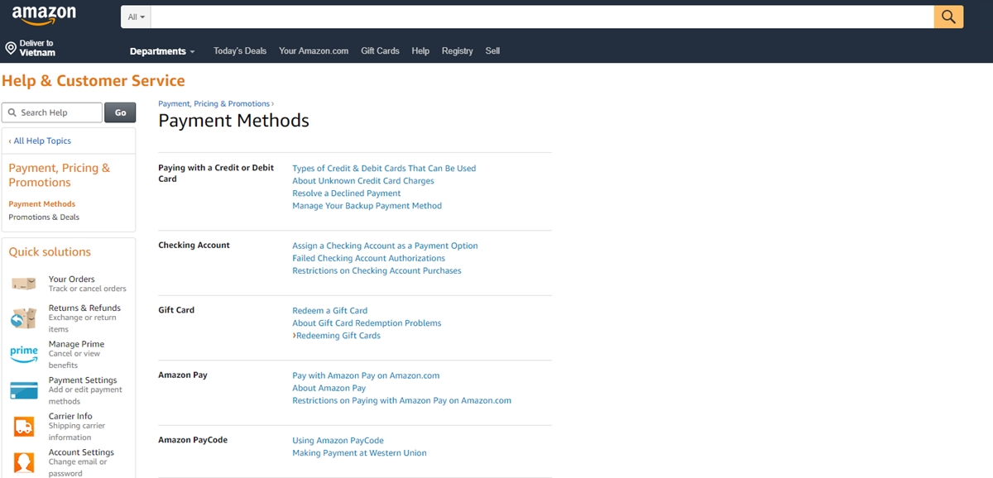Click Sell in navigation bar
The height and width of the screenshot is (478, 993).
coord(492,50)
